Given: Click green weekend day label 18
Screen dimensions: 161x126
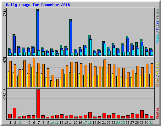Looking at the screenshot, I should coord(90,123).
